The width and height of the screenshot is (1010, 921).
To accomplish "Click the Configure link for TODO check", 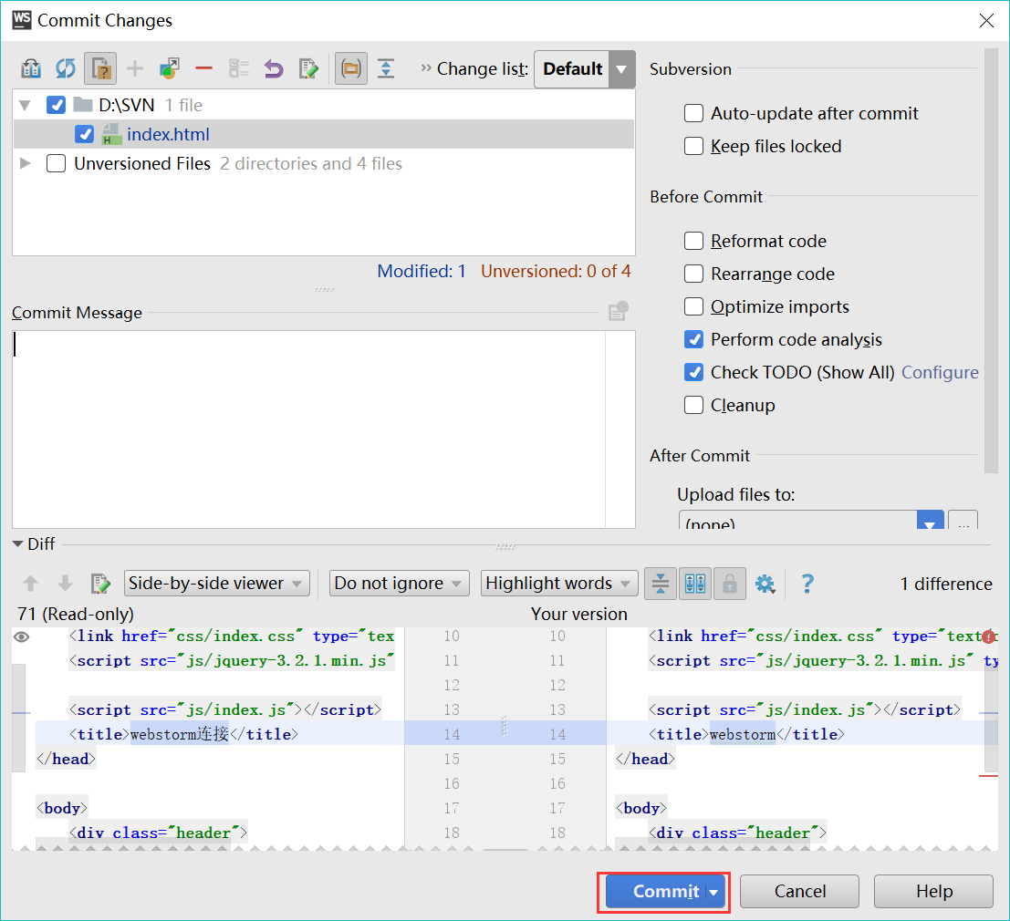I will pyautogui.click(x=940, y=372).
